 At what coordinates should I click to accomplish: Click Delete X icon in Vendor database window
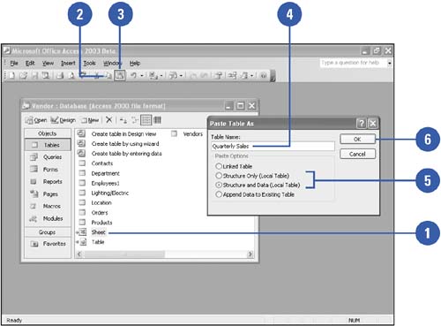tap(108, 120)
